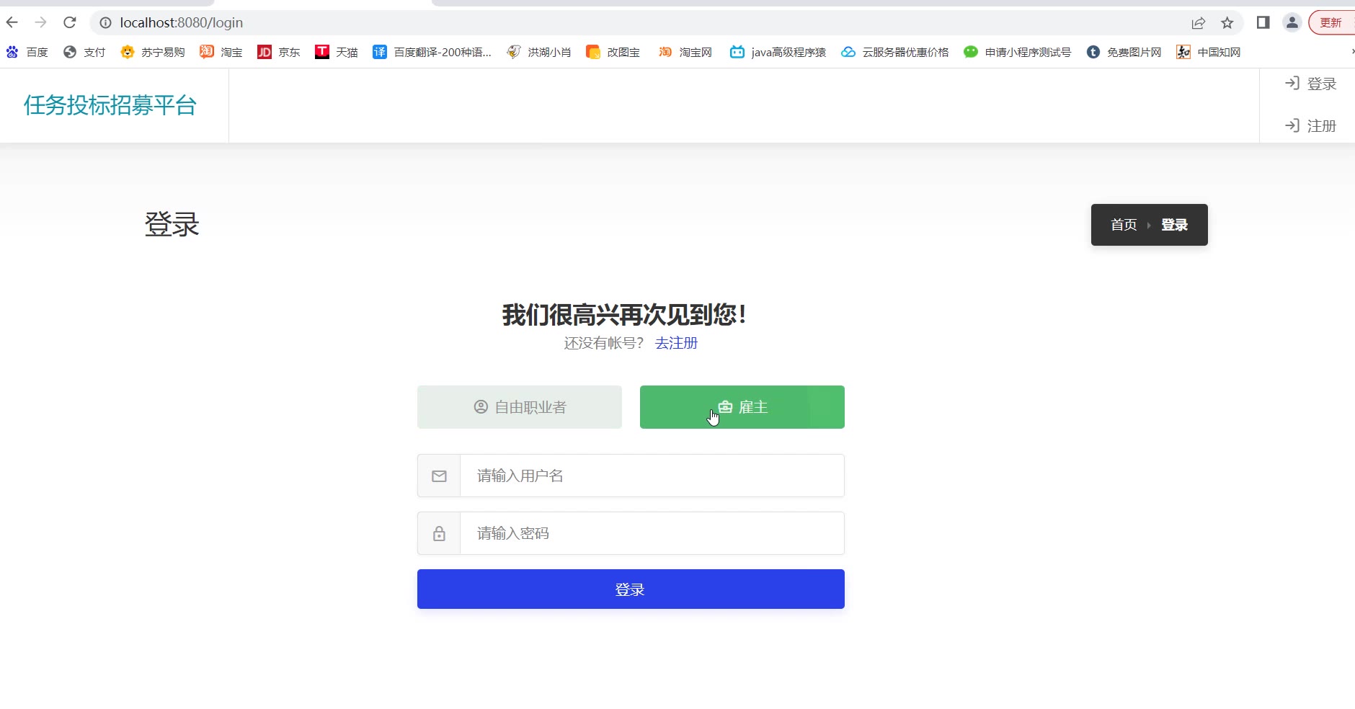Click the lock icon beside password field
This screenshot has width=1355, height=709.
[439, 533]
